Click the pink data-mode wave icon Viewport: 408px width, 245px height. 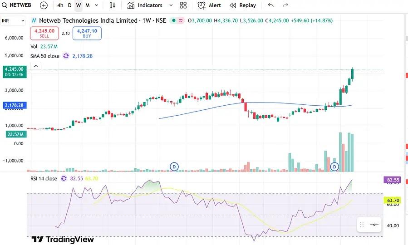(181, 20)
